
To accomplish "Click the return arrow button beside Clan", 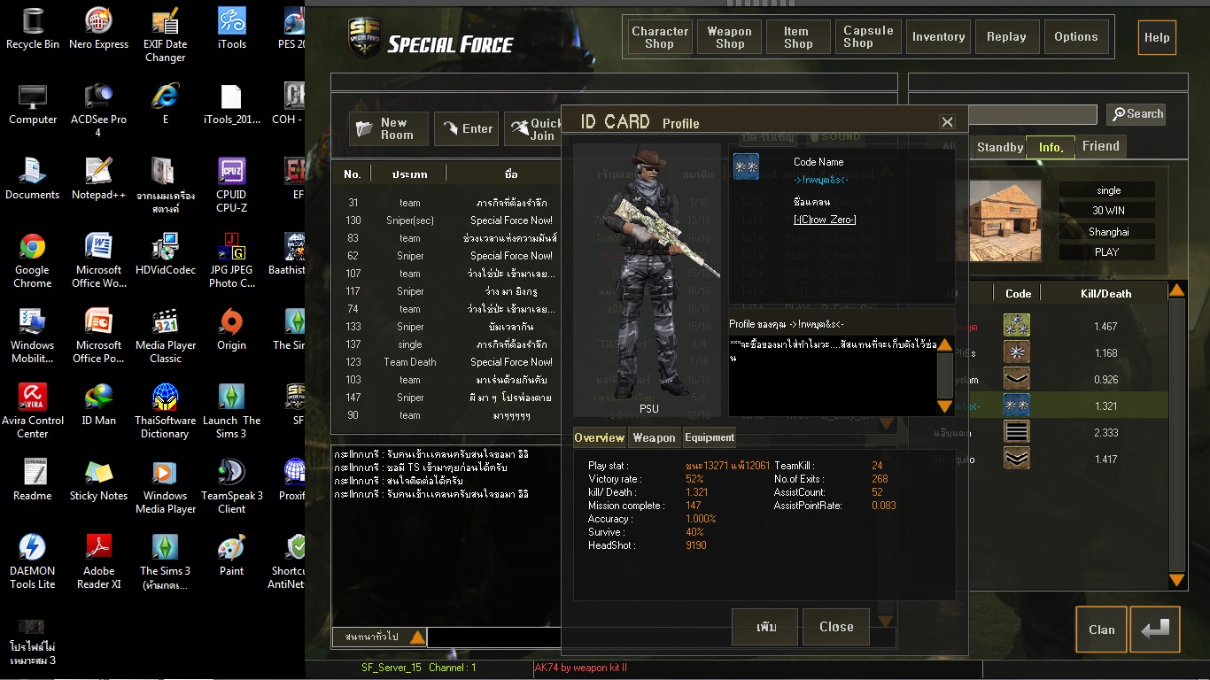I will click(1155, 630).
